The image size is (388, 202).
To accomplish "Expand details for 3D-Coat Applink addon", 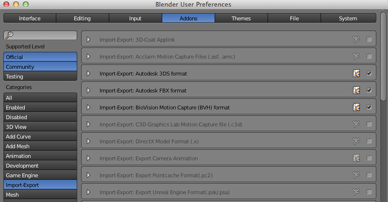I will tap(88, 40).
